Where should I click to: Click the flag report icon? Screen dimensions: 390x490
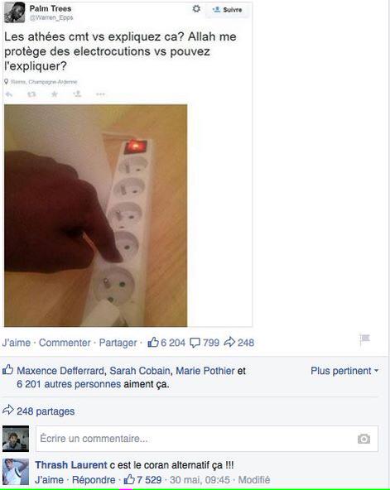click(x=364, y=339)
